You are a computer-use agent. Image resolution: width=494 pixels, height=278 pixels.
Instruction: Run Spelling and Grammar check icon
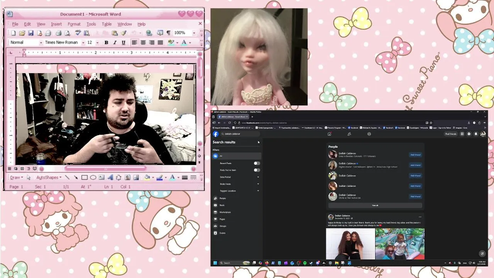click(78, 33)
